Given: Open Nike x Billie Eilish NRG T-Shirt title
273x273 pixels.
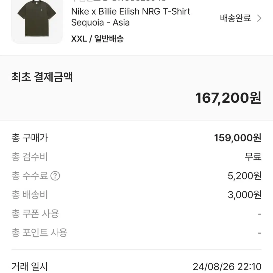Looking at the screenshot, I should 131,17.
